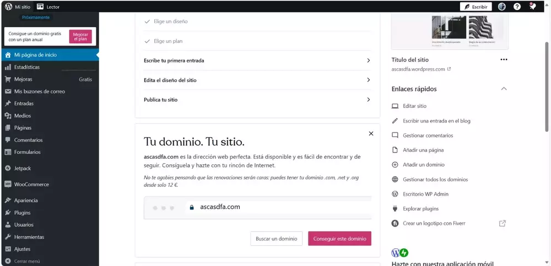Open Comentarios speech bubble icon
The width and height of the screenshot is (551, 266).
pyautogui.click(x=8, y=140)
